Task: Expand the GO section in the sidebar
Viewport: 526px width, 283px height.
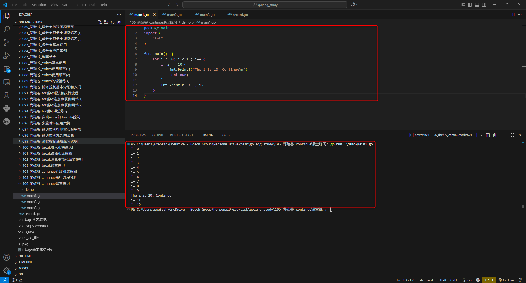Action: (69, 274)
